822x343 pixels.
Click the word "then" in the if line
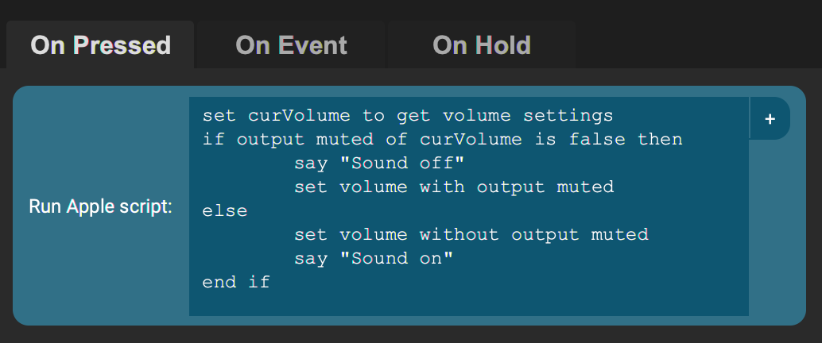click(660, 140)
